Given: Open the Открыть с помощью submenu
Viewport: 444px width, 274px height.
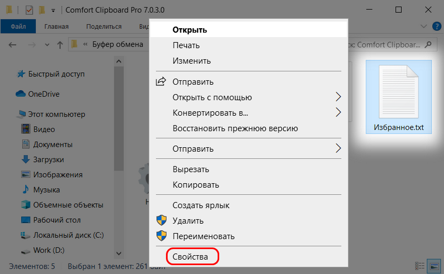Looking at the screenshot, I should [x=249, y=97].
